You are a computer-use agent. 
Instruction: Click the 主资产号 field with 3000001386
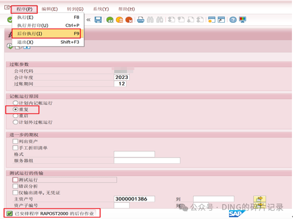pos(134,199)
